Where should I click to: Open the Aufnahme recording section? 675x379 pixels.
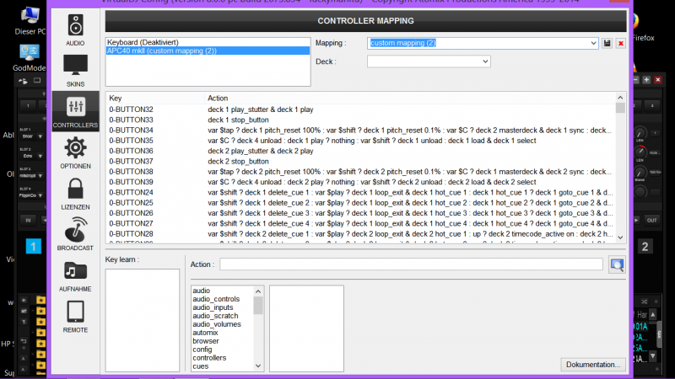click(75, 275)
